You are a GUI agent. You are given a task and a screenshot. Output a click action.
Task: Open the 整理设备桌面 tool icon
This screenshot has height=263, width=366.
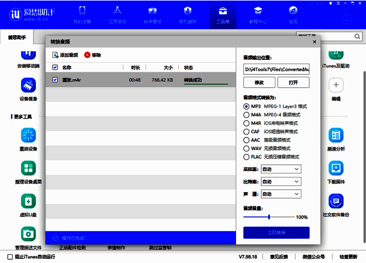[x=28, y=168]
